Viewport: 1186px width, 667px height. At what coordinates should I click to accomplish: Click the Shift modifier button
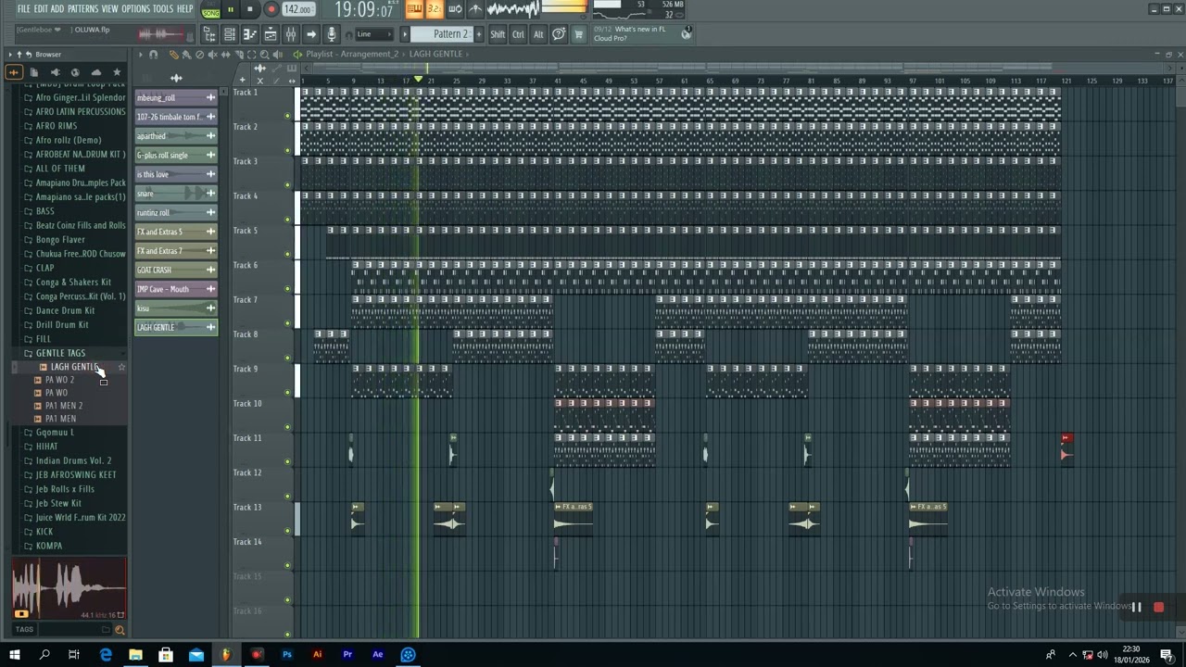[x=498, y=34]
